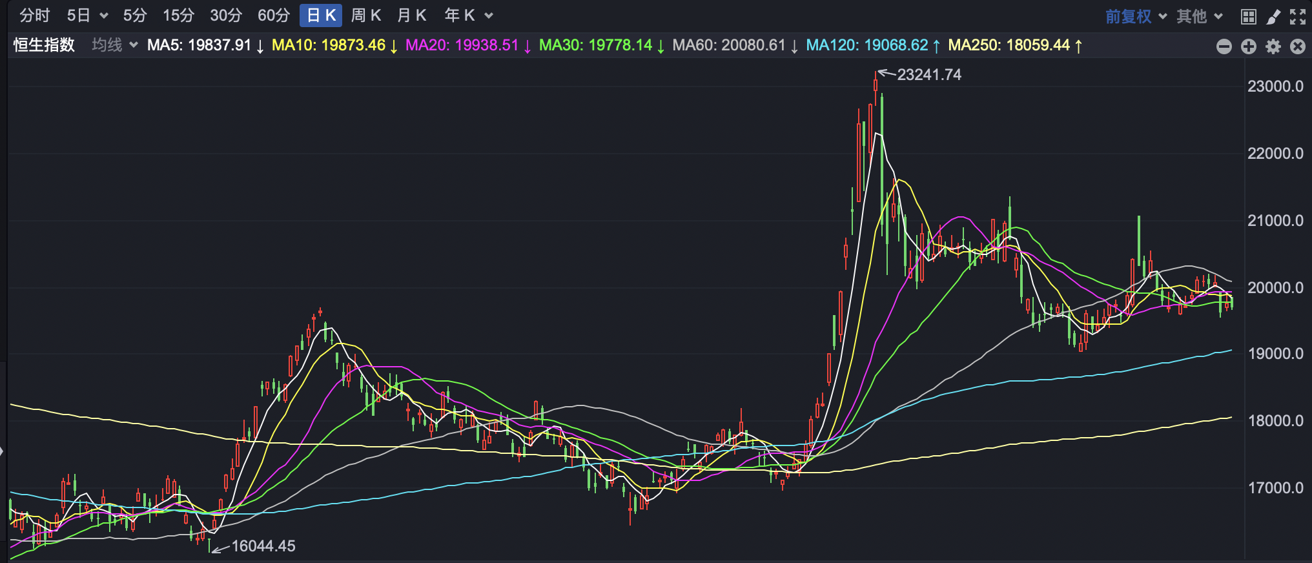Open the 其他 options dropdown
1312x563 pixels.
pyautogui.click(x=1200, y=16)
